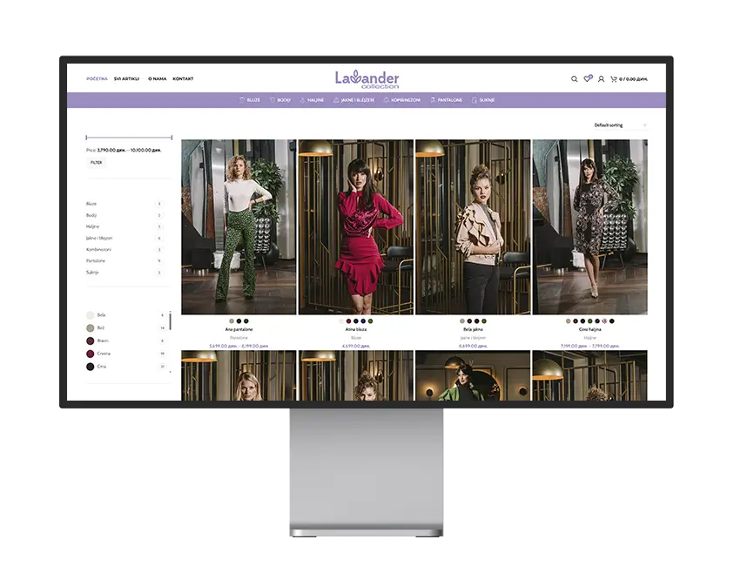This screenshot has width=734, height=580.
Task: Select Haljine in the sidebar categories
Action: coord(92,226)
